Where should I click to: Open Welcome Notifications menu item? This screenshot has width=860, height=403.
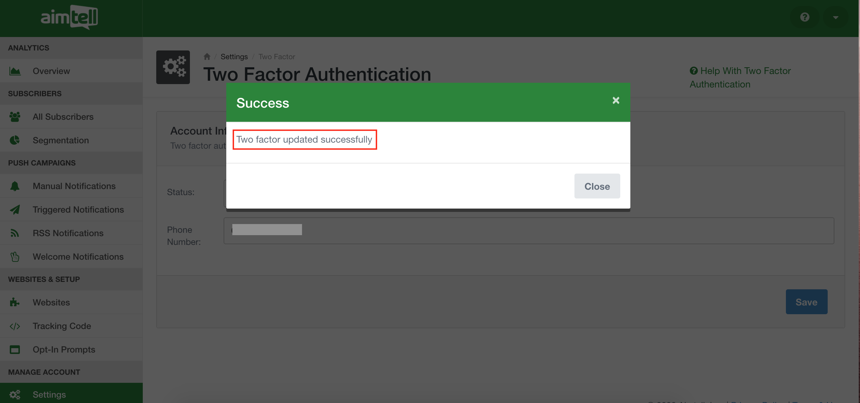coord(78,257)
